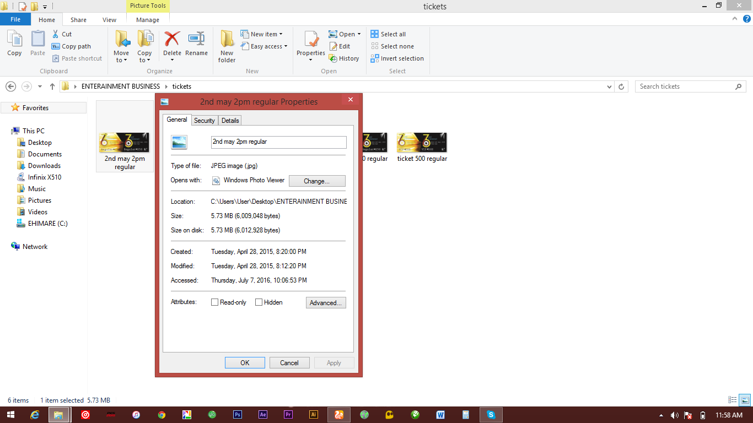Image resolution: width=753 pixels, height=423 pixels.
Task: Open the Manage tab under Picture Tools
Action: coord(148,20)
